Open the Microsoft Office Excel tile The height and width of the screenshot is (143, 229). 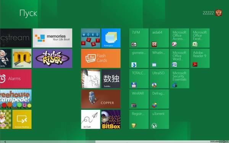click(200, 38)
